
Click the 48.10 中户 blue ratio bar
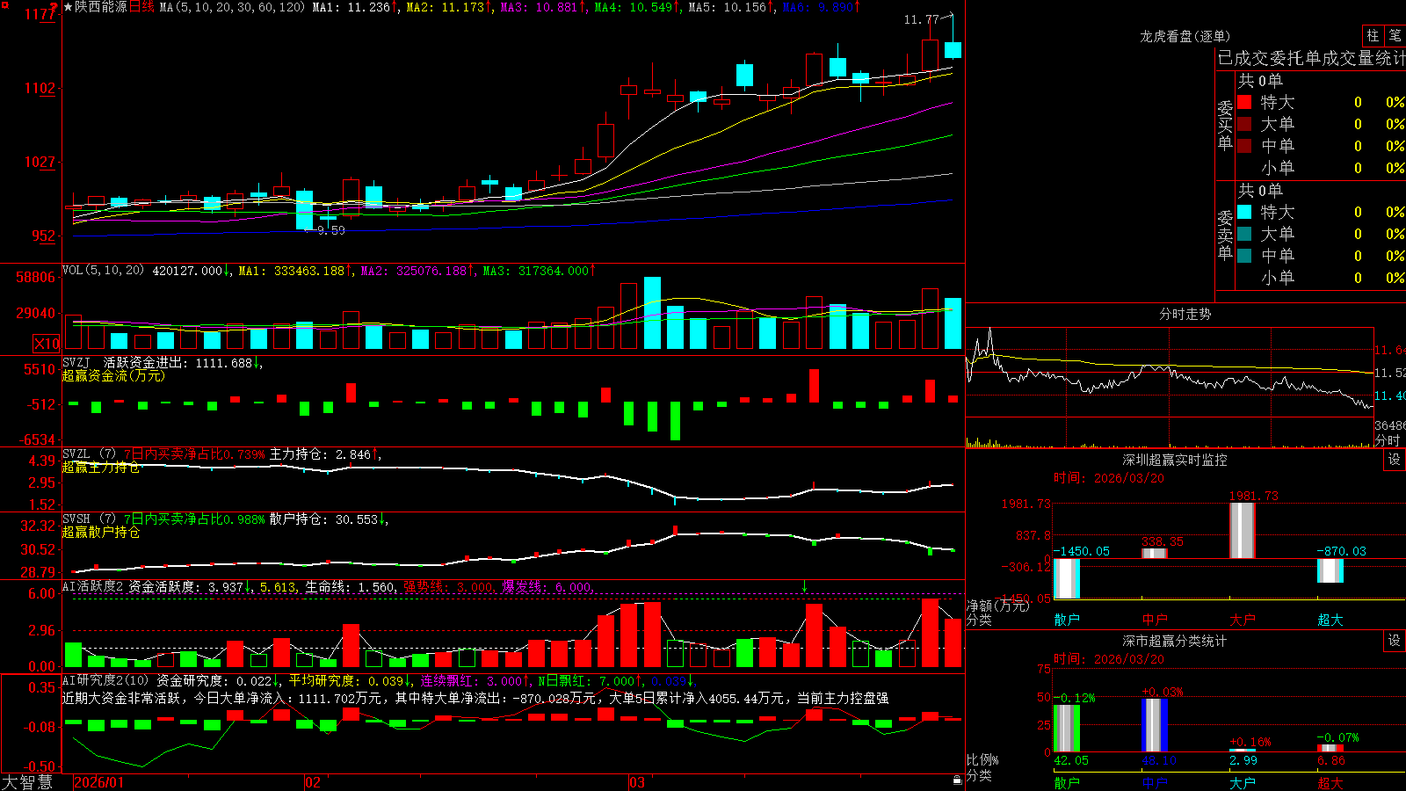click(1155, 725)
